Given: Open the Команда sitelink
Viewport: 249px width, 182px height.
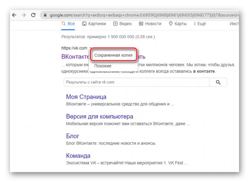Looking at the screenshot, I should [x=78, y=156].
